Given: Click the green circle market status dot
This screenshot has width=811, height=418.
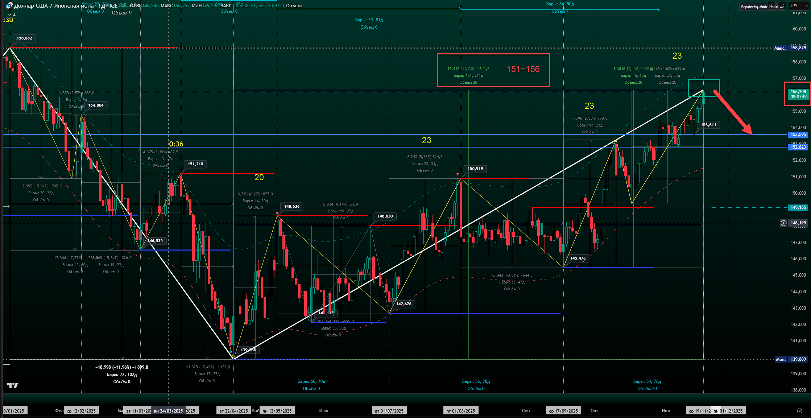Looking at the screenshot, I should point(124,5).
